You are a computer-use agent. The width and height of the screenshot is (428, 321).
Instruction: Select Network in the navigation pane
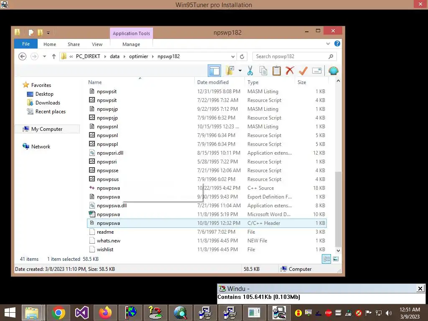41,147
